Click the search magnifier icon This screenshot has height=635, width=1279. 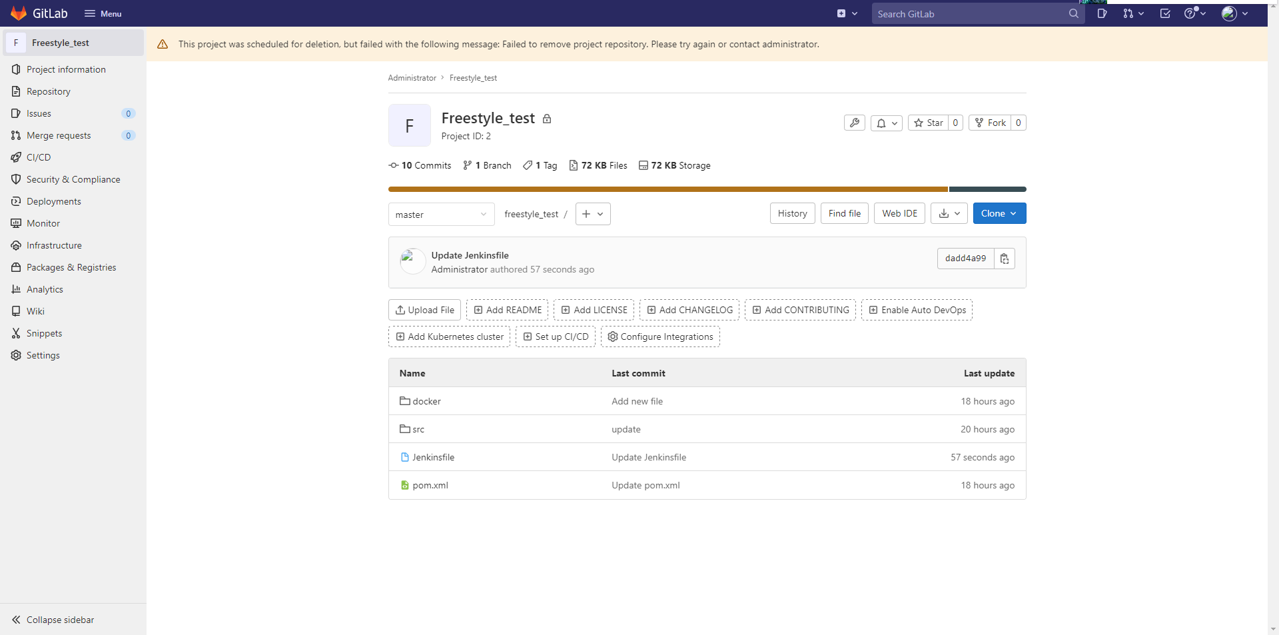1073,13
